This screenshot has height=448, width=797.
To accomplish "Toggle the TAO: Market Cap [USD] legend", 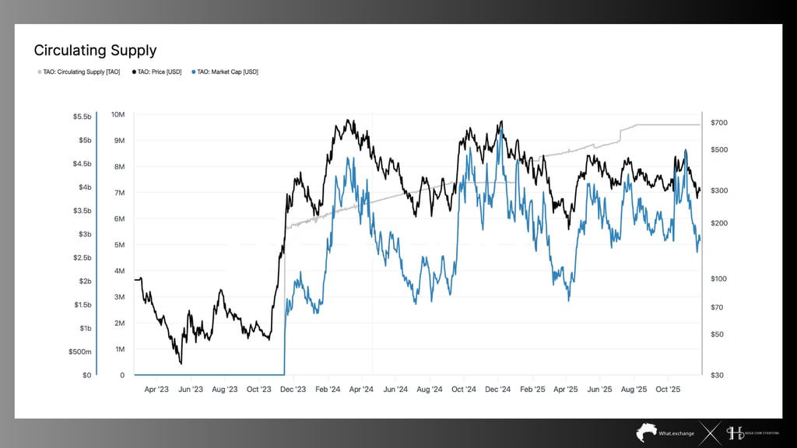I will [x=225, y=72].
